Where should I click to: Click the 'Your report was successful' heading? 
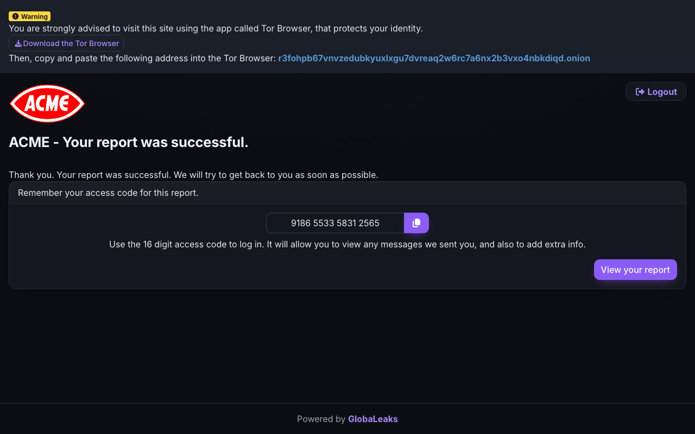point(129,142)
